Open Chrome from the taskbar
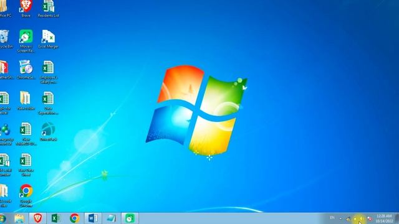Image resolution: width=399 pixels, height=224 pixels. pyautogui.click(x=75, y=218)
